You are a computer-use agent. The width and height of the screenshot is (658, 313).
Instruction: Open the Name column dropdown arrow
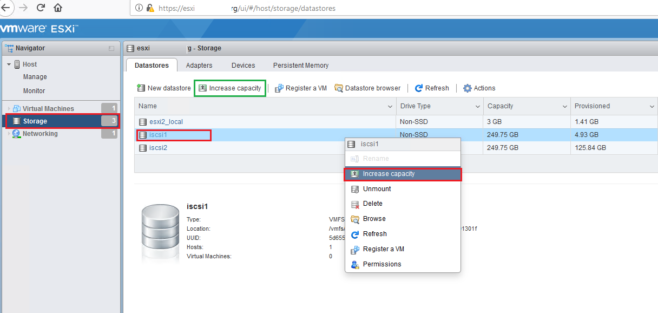pyautogui.click(x=391, y=107)
